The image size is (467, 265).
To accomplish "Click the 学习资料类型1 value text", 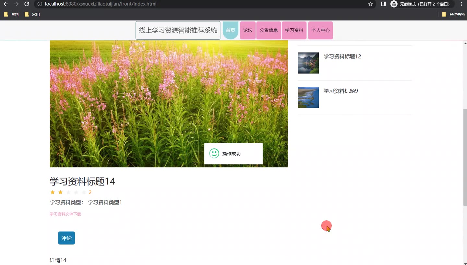I will pos(105,202).
